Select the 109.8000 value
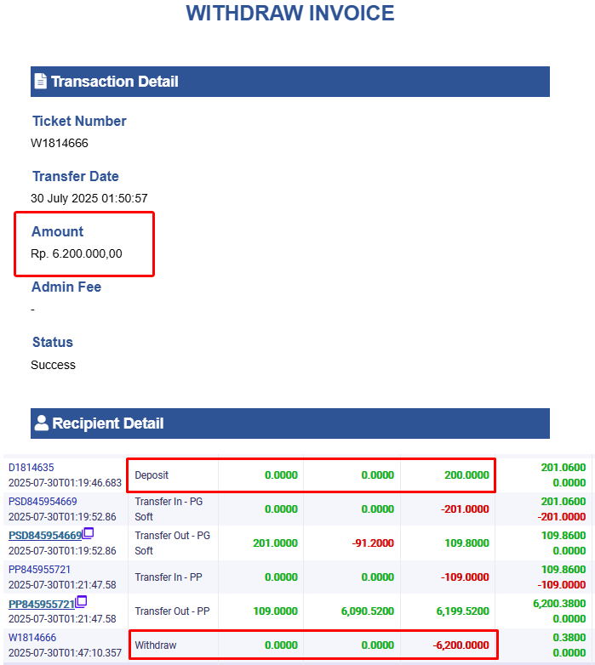595x665 pixels. pos(466,543)
